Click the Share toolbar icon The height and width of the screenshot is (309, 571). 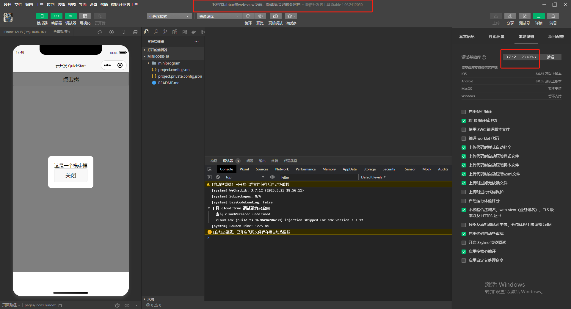(x=510, y=16)
